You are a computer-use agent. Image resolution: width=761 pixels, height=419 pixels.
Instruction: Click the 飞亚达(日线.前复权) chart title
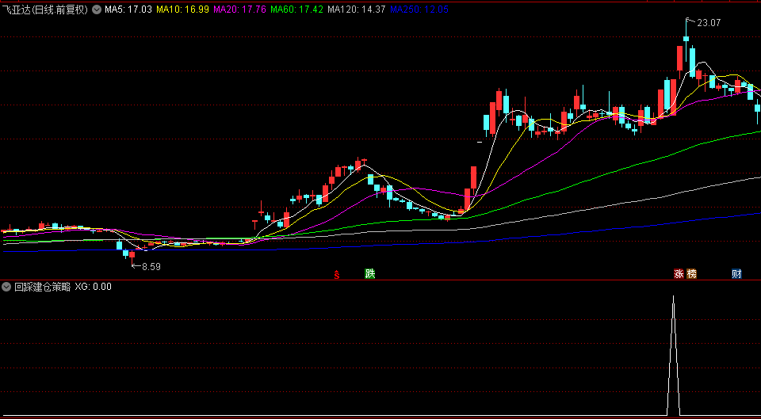pyautogui.click(x=45, y=10)
